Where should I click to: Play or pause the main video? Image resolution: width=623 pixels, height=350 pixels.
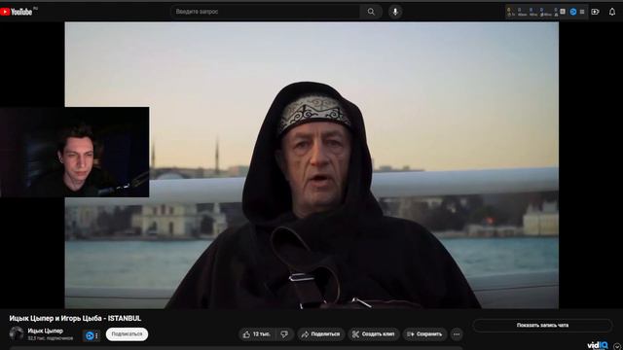(311, 165)
